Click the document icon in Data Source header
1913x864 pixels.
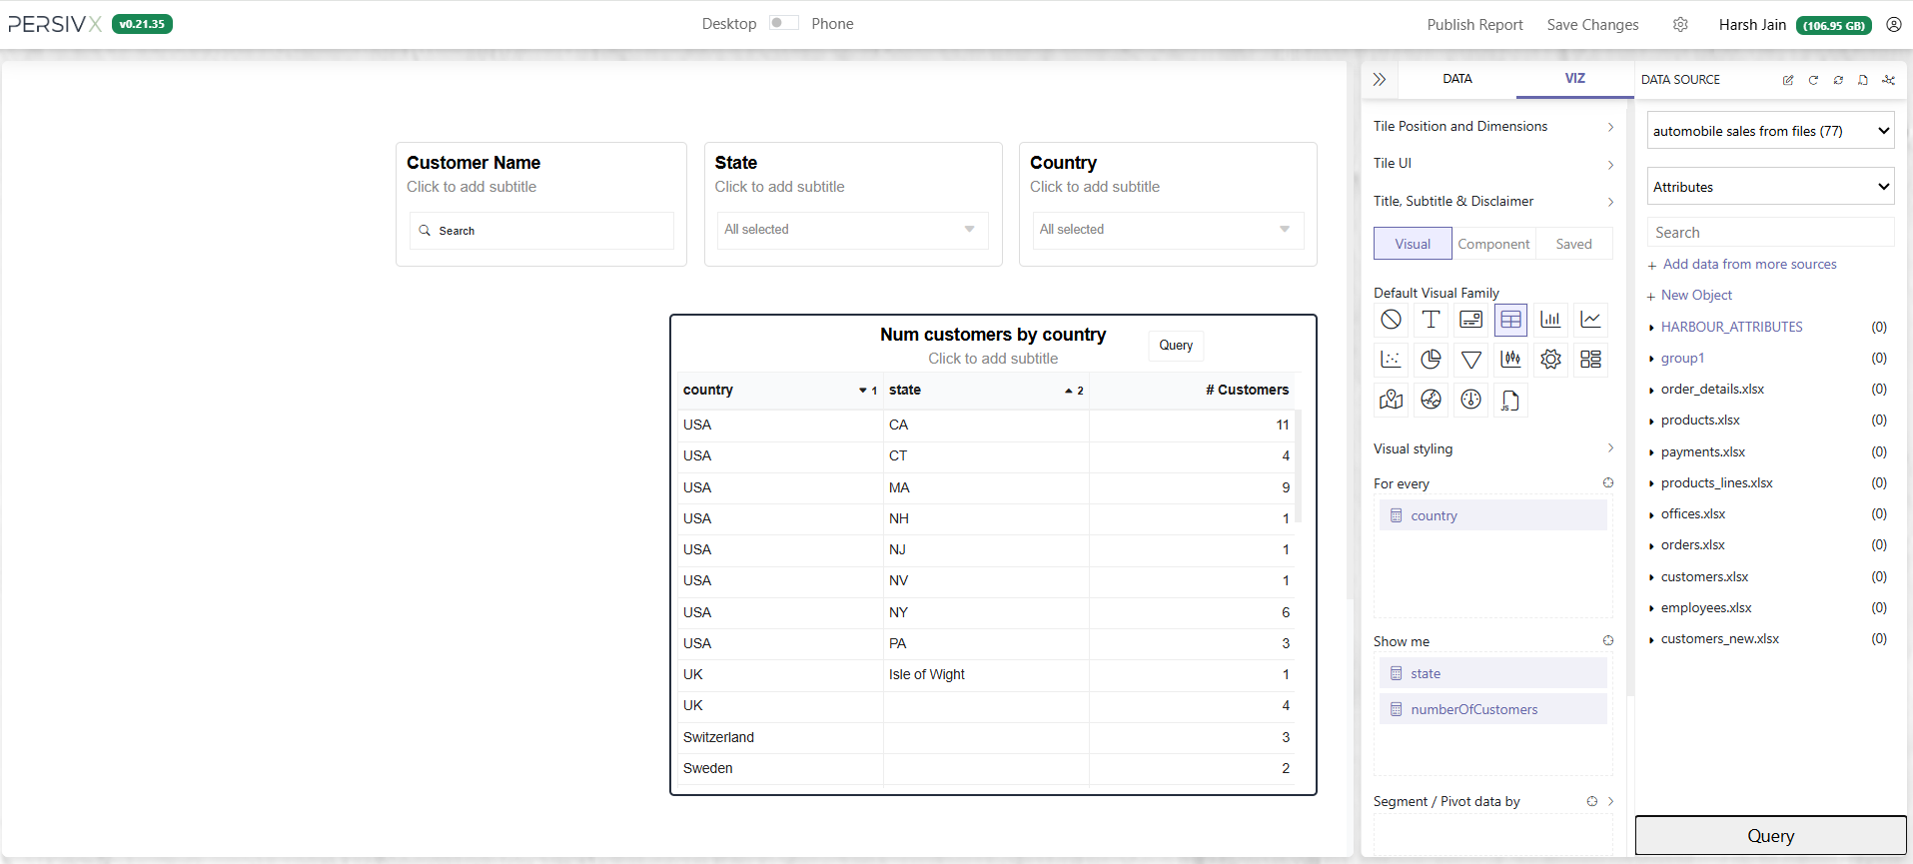point(1863,80)
